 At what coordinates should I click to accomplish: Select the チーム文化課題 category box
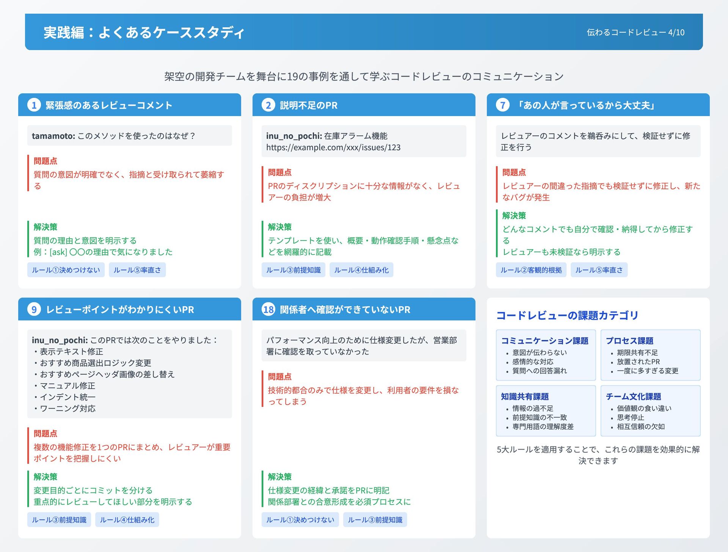tap(650, 410)
